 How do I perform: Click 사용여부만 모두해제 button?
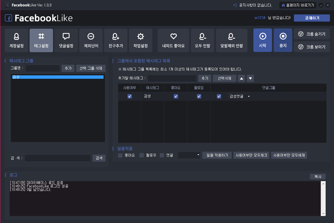click(x=289, y=155)
